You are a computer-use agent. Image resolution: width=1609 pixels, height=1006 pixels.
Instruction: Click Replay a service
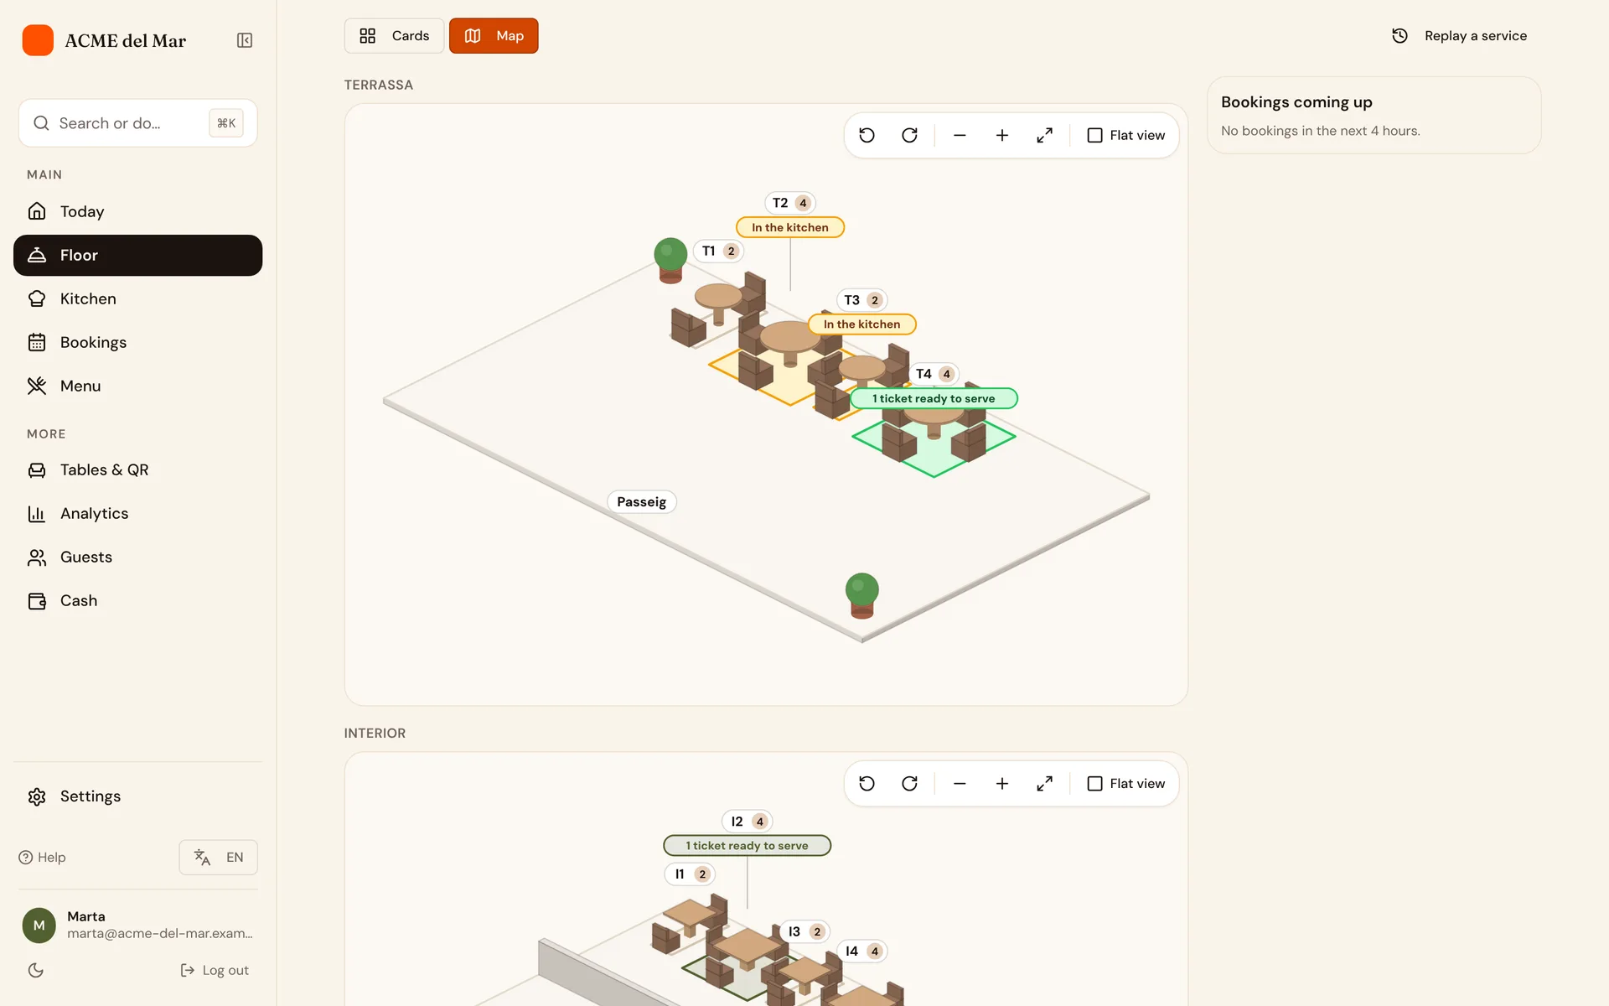1459,36
